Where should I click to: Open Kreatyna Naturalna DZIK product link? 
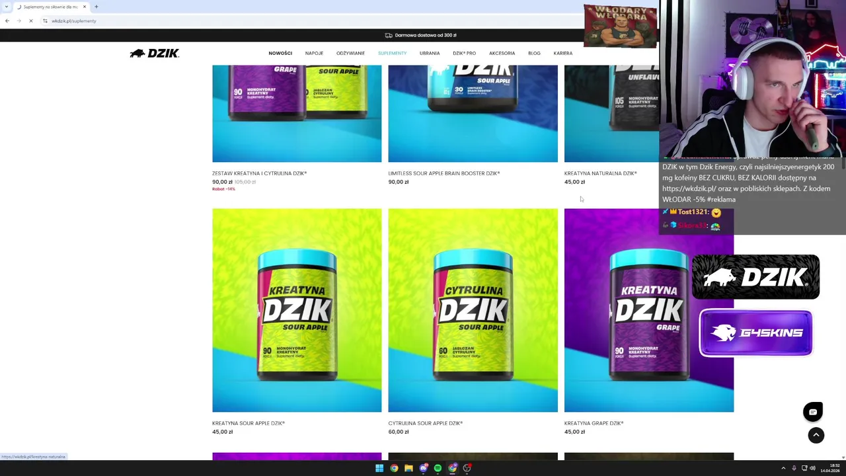(600, 173)
